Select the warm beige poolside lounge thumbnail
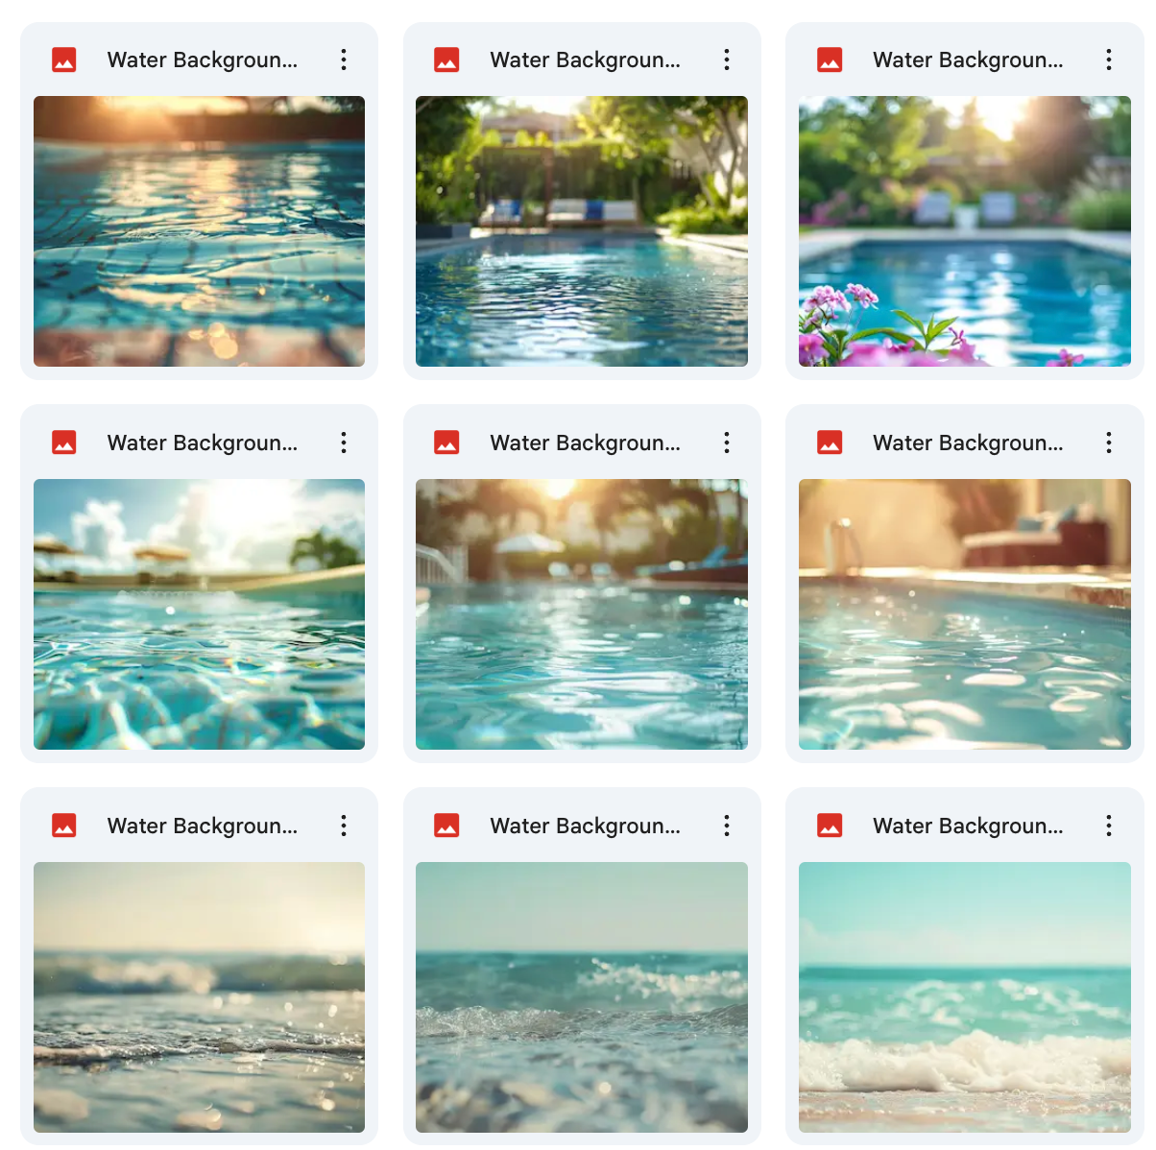This screenshot has width=1156, height=1150. tap(965, 614)
